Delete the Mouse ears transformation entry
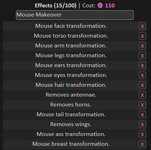 (142, 65)
